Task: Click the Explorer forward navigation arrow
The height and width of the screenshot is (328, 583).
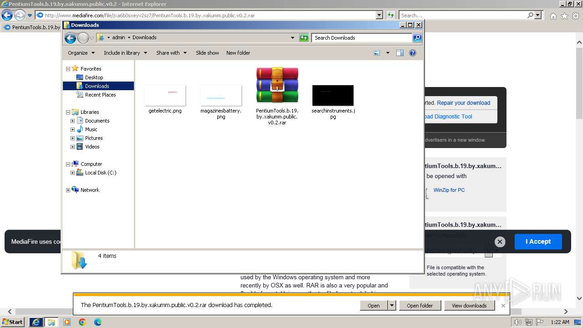Action: 83,38
